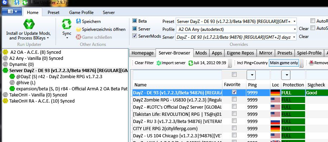
Task: Toggle the Favorite column filter checkbox
Action: coord(234,75)
